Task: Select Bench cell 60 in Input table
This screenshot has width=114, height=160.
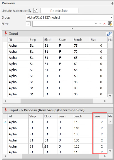Action: tap(81, 64)
